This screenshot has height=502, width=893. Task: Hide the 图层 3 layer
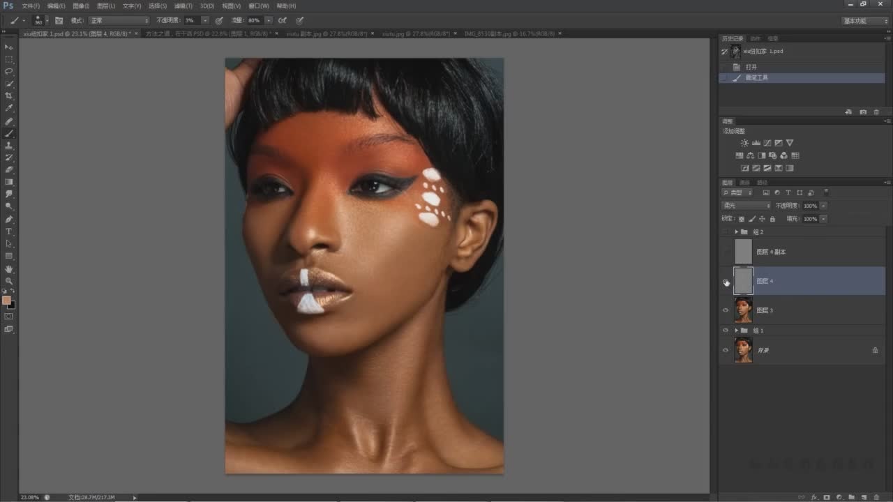(x=726, y=310)
